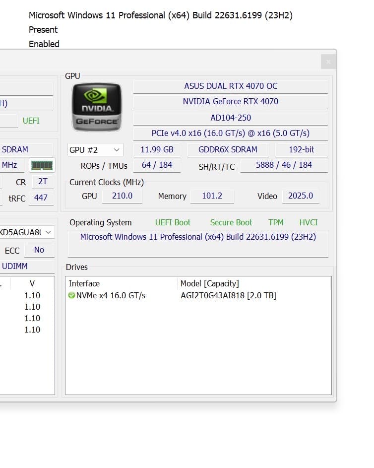Viewport: 374px width, 468px height.
Task: Close the system summary window
Action: click(x=328, y=62)
